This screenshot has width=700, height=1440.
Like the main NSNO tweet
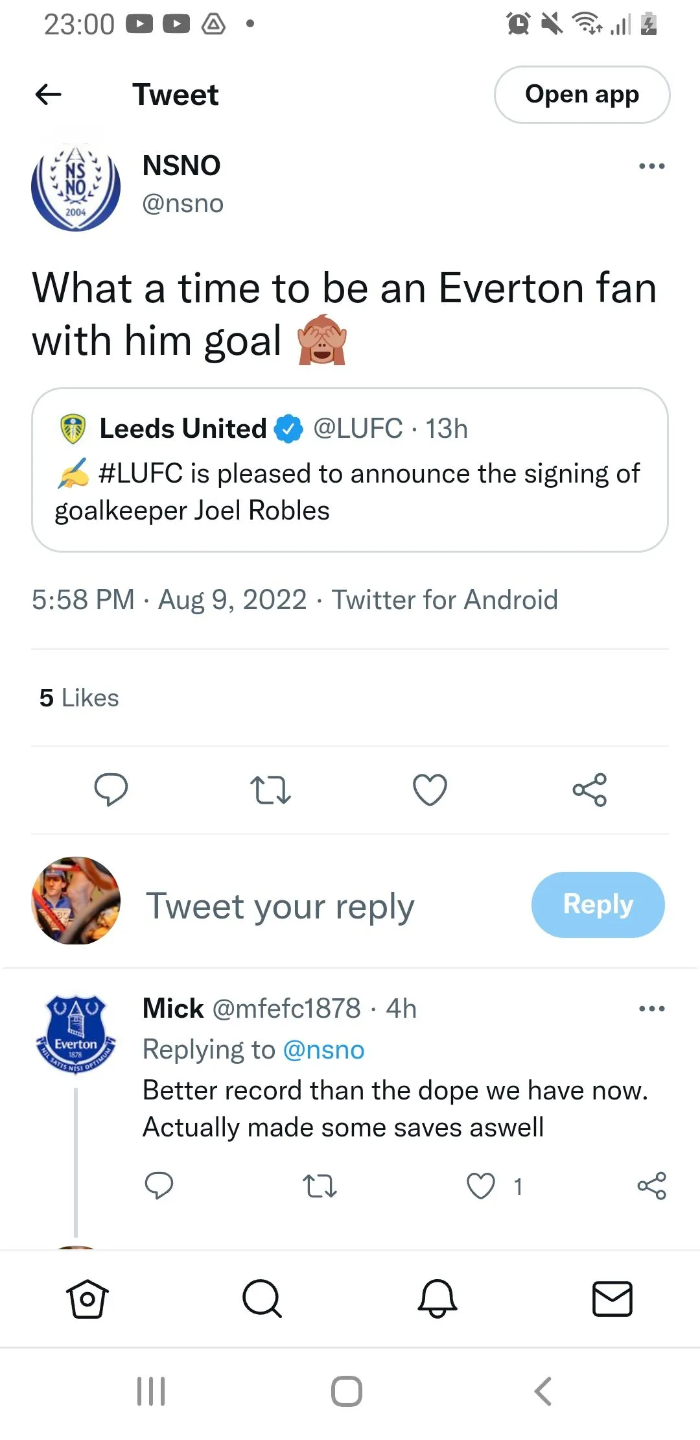(430, 789)
